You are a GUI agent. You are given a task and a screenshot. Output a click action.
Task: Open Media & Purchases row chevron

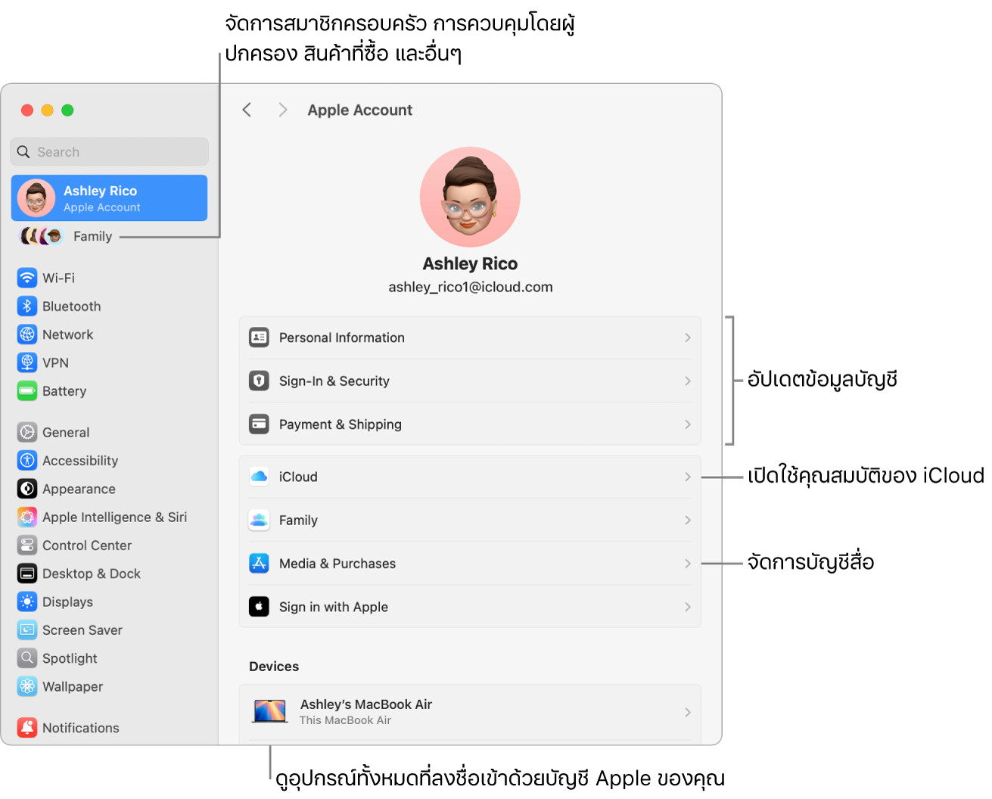(x=688, y=564)
